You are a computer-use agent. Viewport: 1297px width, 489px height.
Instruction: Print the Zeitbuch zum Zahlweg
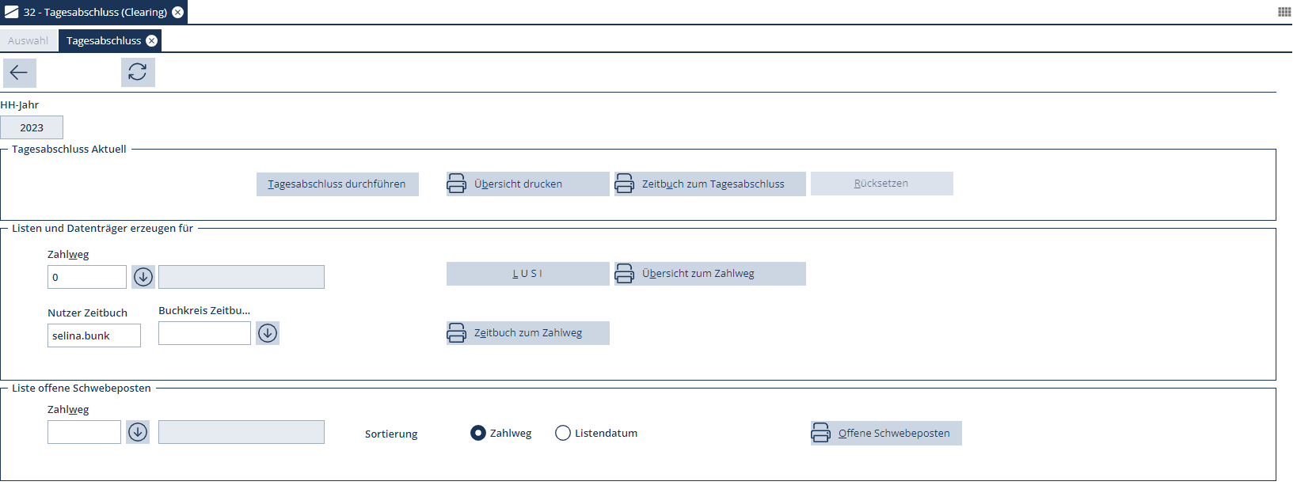(527, 333)
